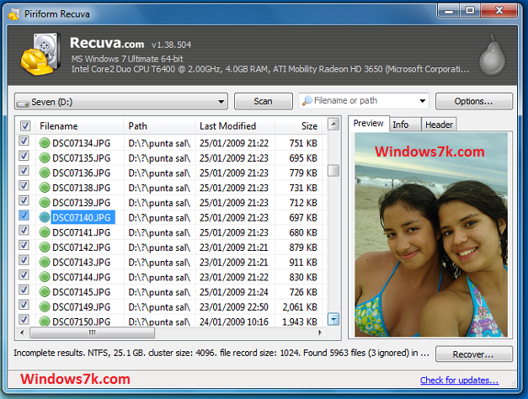Uncheck the DSC07135.JPG checkbox
Image resolution: width=528 pixels, height=399 pixels.
tap(24, 156)
